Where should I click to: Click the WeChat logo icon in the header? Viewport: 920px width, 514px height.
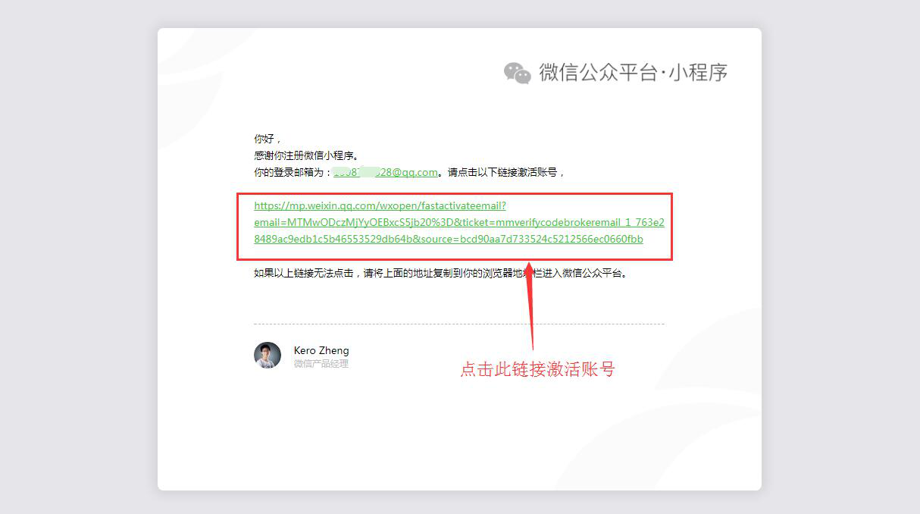pos(518,73)
